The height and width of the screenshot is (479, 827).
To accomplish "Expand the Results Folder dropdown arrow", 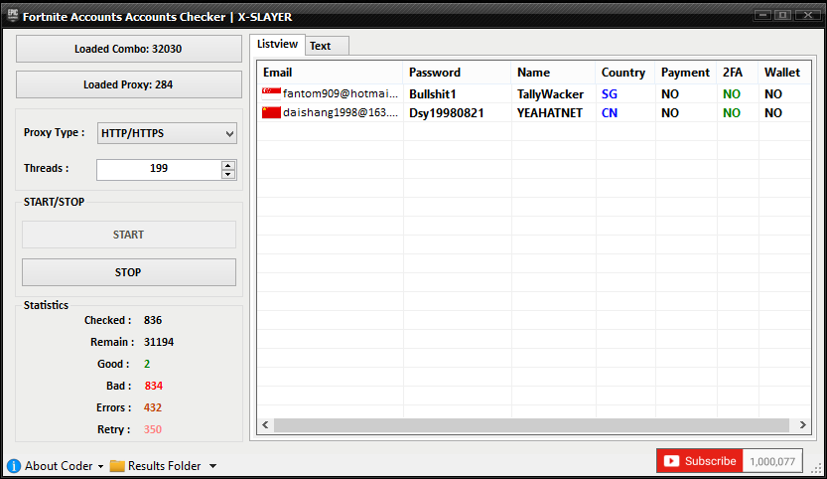I will click(x=212, y=466).
